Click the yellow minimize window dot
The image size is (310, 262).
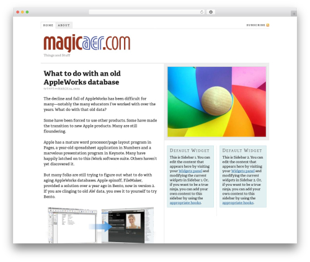tap(22, 12)
